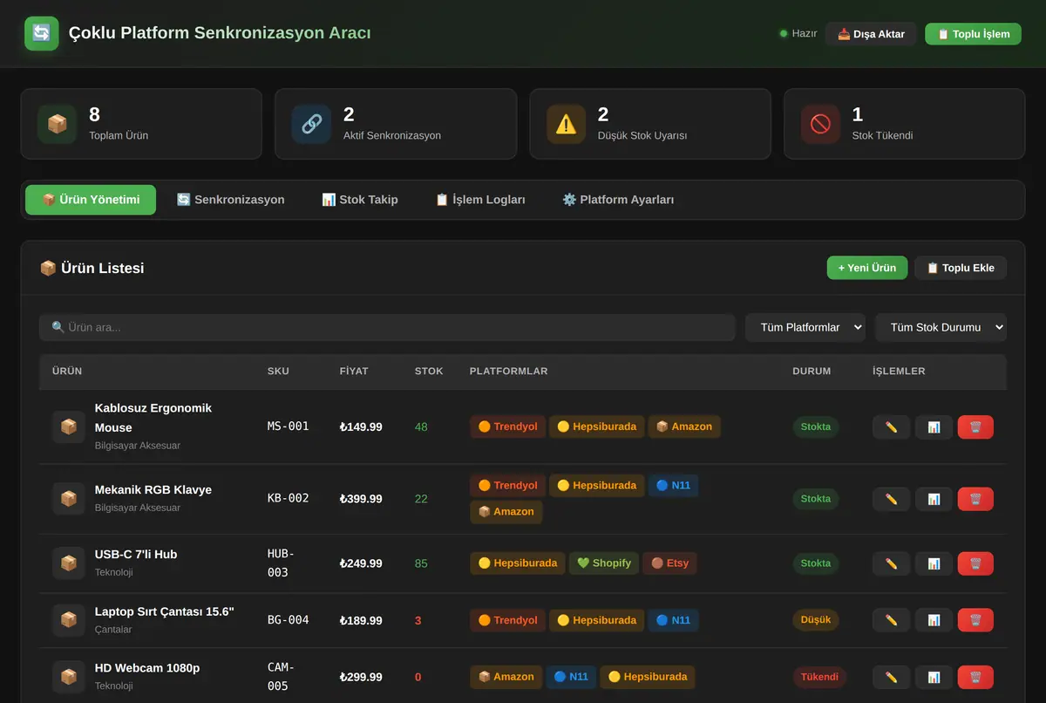This screenshot has height=703, width=1046.
Task: Delete the HD Webcam 1080p row
Action: pyautogui.click(x=975, y=677)
